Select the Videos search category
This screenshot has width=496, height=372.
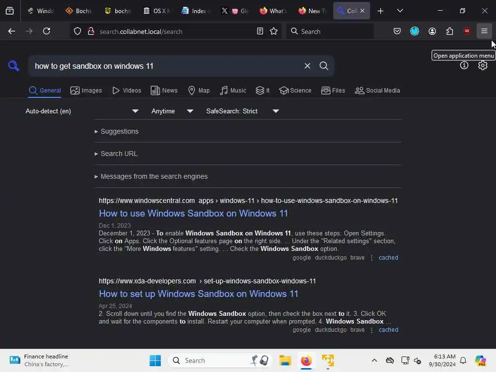(x=126, y=91)
